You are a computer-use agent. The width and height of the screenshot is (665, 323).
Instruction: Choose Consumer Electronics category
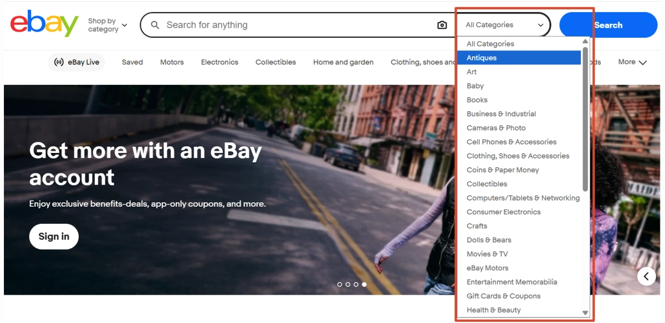click(x=519, y=212)
